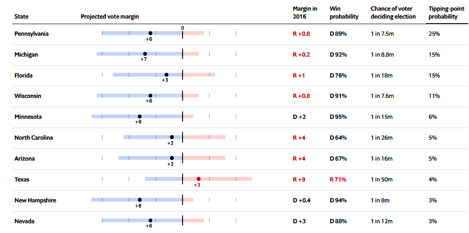
Task: Select the Margin in 2016 header
Action: (x=305, y=13)
